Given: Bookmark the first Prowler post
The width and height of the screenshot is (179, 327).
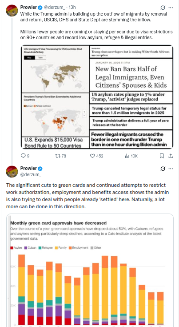Looking at the screenshot, I should click(x=162, y=156).
